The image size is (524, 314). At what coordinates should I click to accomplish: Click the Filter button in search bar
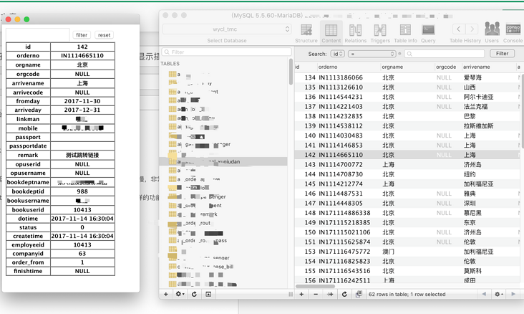tap(502, 54)
